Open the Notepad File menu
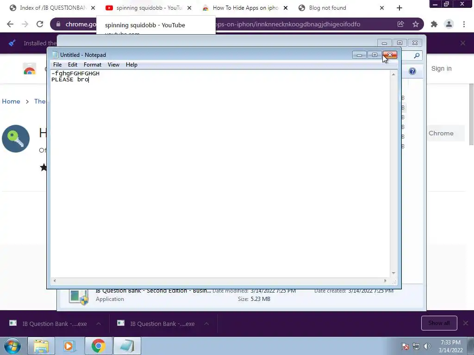 tap(57, 65)
